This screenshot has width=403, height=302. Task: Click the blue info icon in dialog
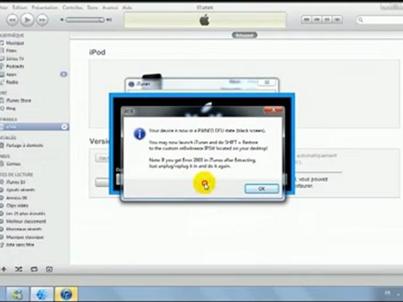[139, 134]
